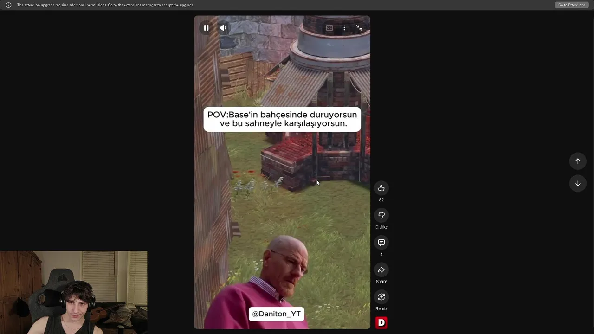Share this Short
Viewport: 594px width, 334px height.
point(381,270)
